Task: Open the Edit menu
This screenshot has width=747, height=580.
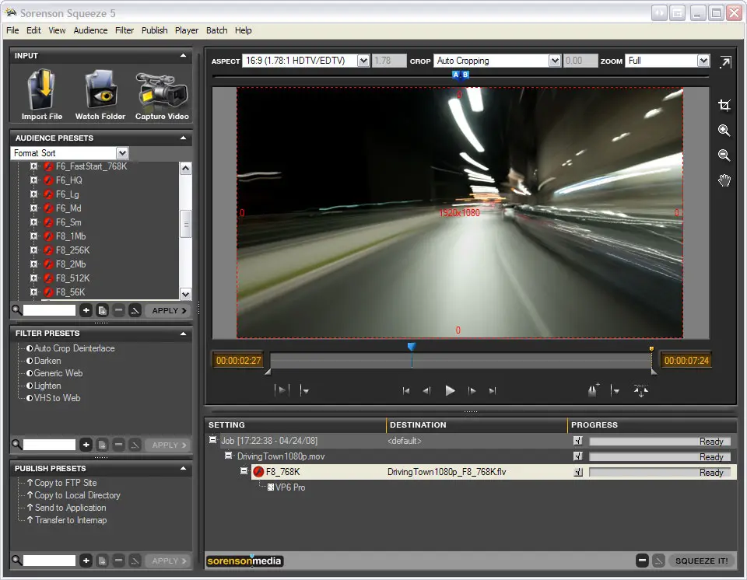Action: tap(33, 30)
